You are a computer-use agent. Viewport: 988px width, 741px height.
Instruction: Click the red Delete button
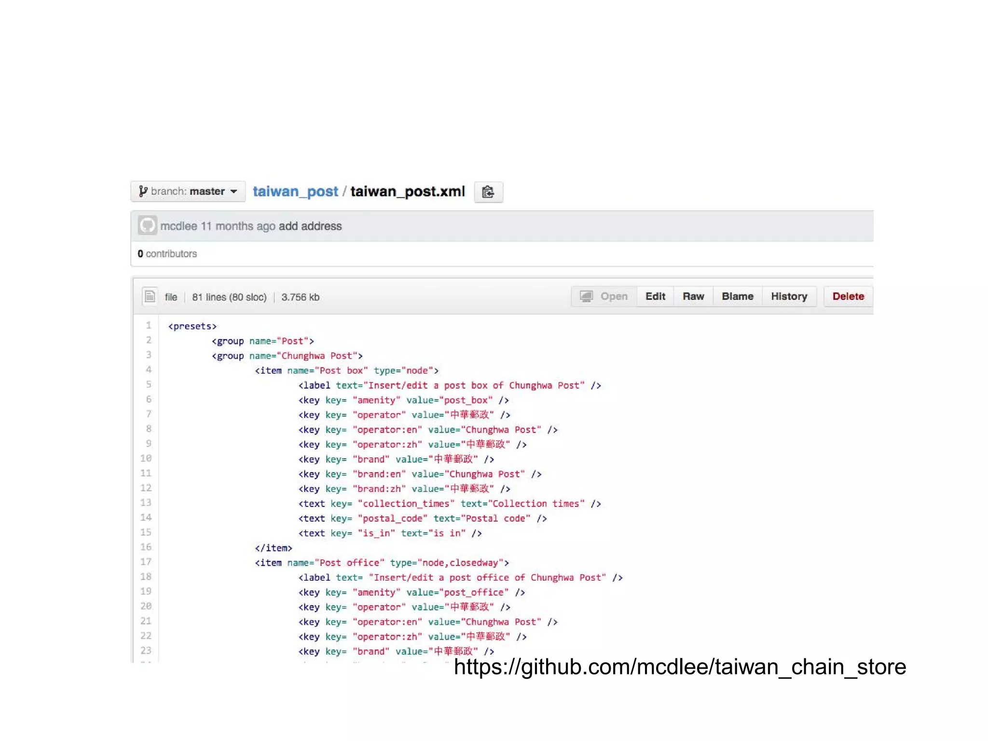pos(848,296)
